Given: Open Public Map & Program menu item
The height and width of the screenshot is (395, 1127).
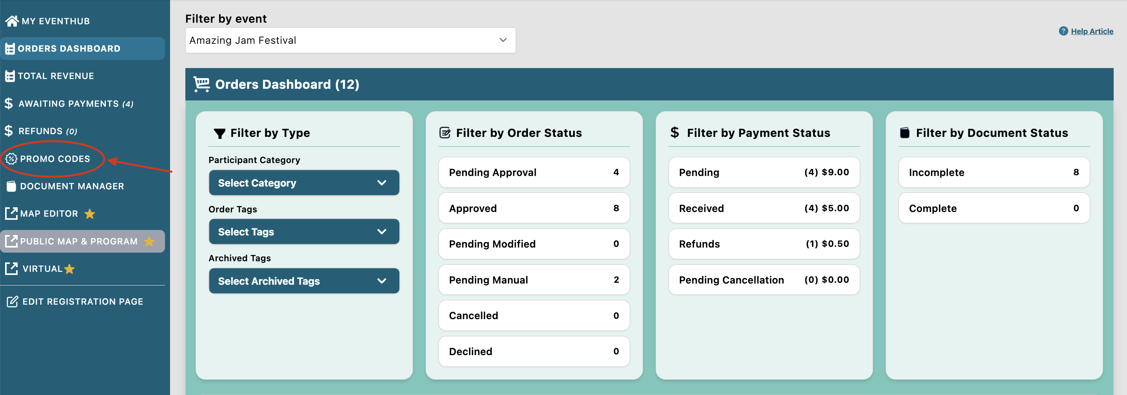Looking at the screenshot, I should tap(79, 241).
